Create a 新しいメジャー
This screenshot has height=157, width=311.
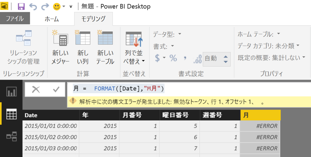point(60,47)
